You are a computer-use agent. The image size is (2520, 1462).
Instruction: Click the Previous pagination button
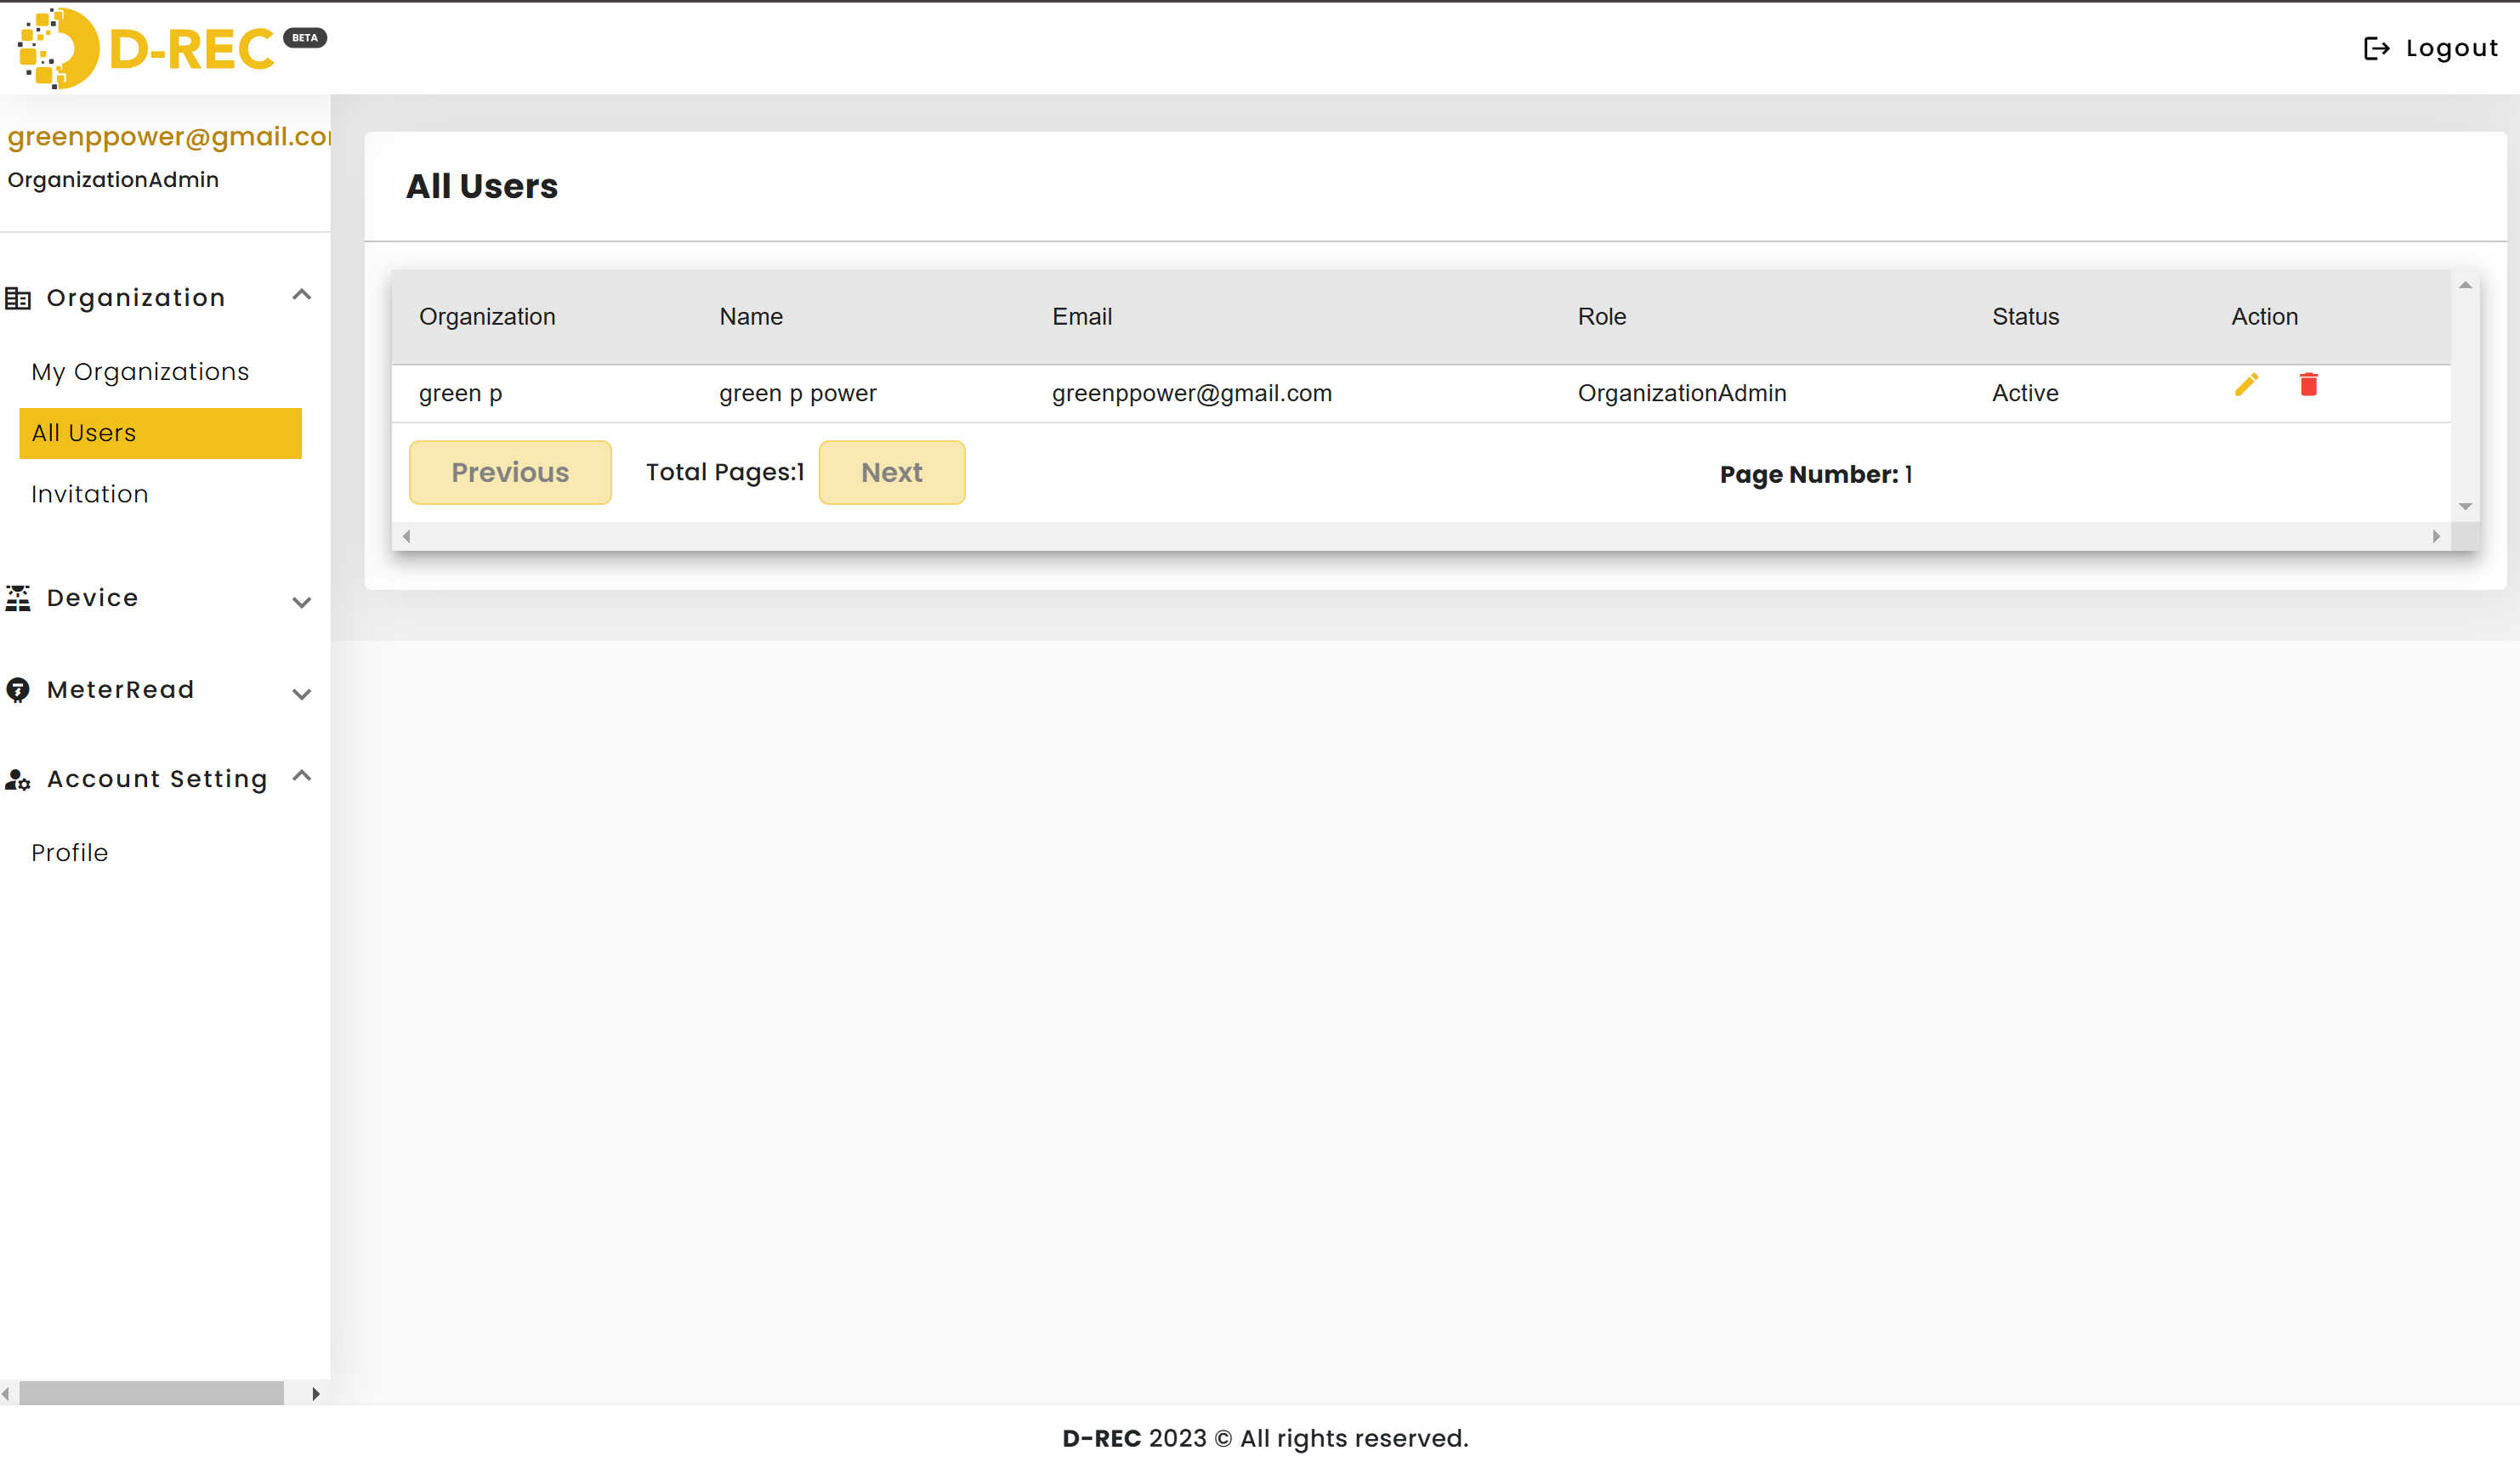click(510, 472)
